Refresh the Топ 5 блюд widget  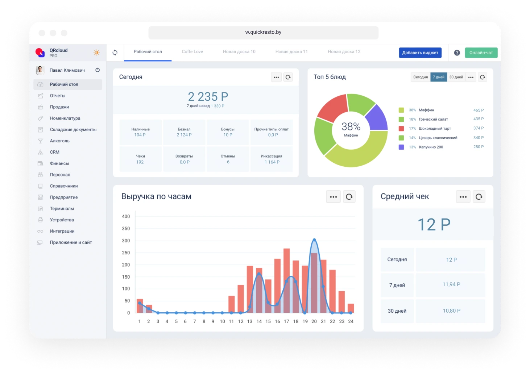[482, 77]
